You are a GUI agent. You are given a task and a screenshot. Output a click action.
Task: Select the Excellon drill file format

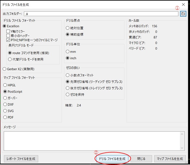5,26
